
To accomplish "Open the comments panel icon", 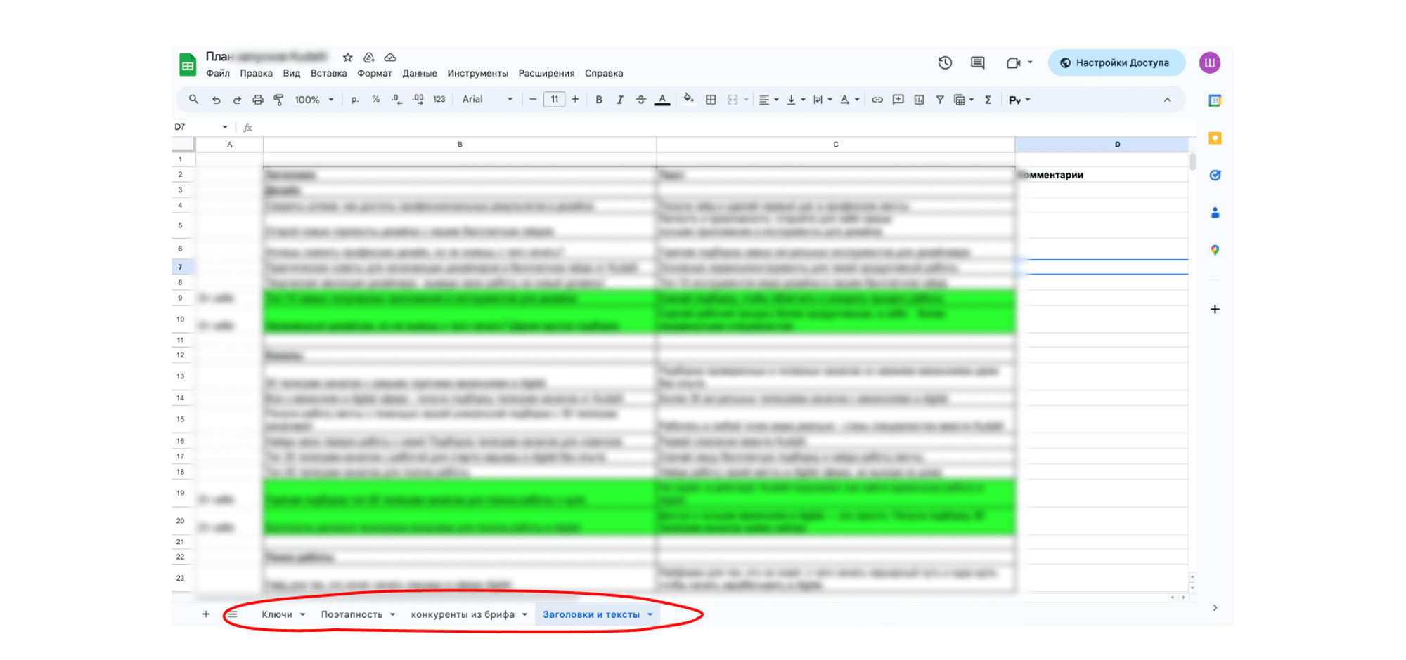I will pyautogui.click(x=977, y=62).
